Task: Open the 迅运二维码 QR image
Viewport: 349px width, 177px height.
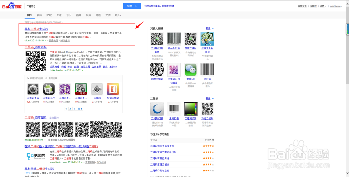Action: [x=207, y=109]
